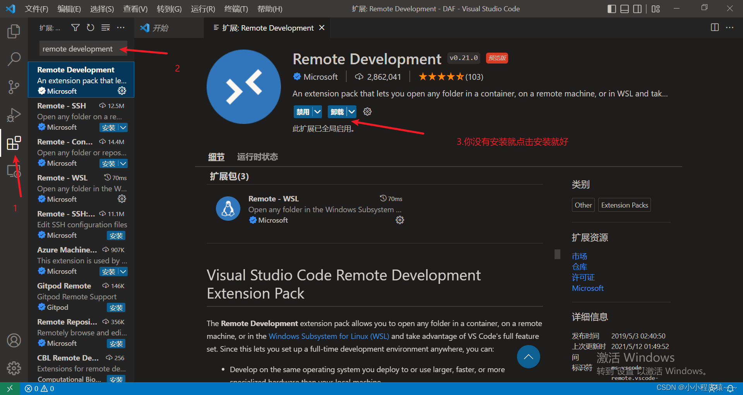Open the 终端(T) menu
Viewport: 743px width, 395px height.
click(x=236, y=9)
